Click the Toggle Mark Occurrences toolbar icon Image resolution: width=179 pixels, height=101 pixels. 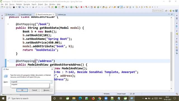click(x=121, y=7)
